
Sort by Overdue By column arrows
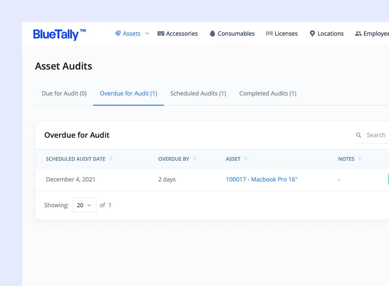[x=195, y=158]
